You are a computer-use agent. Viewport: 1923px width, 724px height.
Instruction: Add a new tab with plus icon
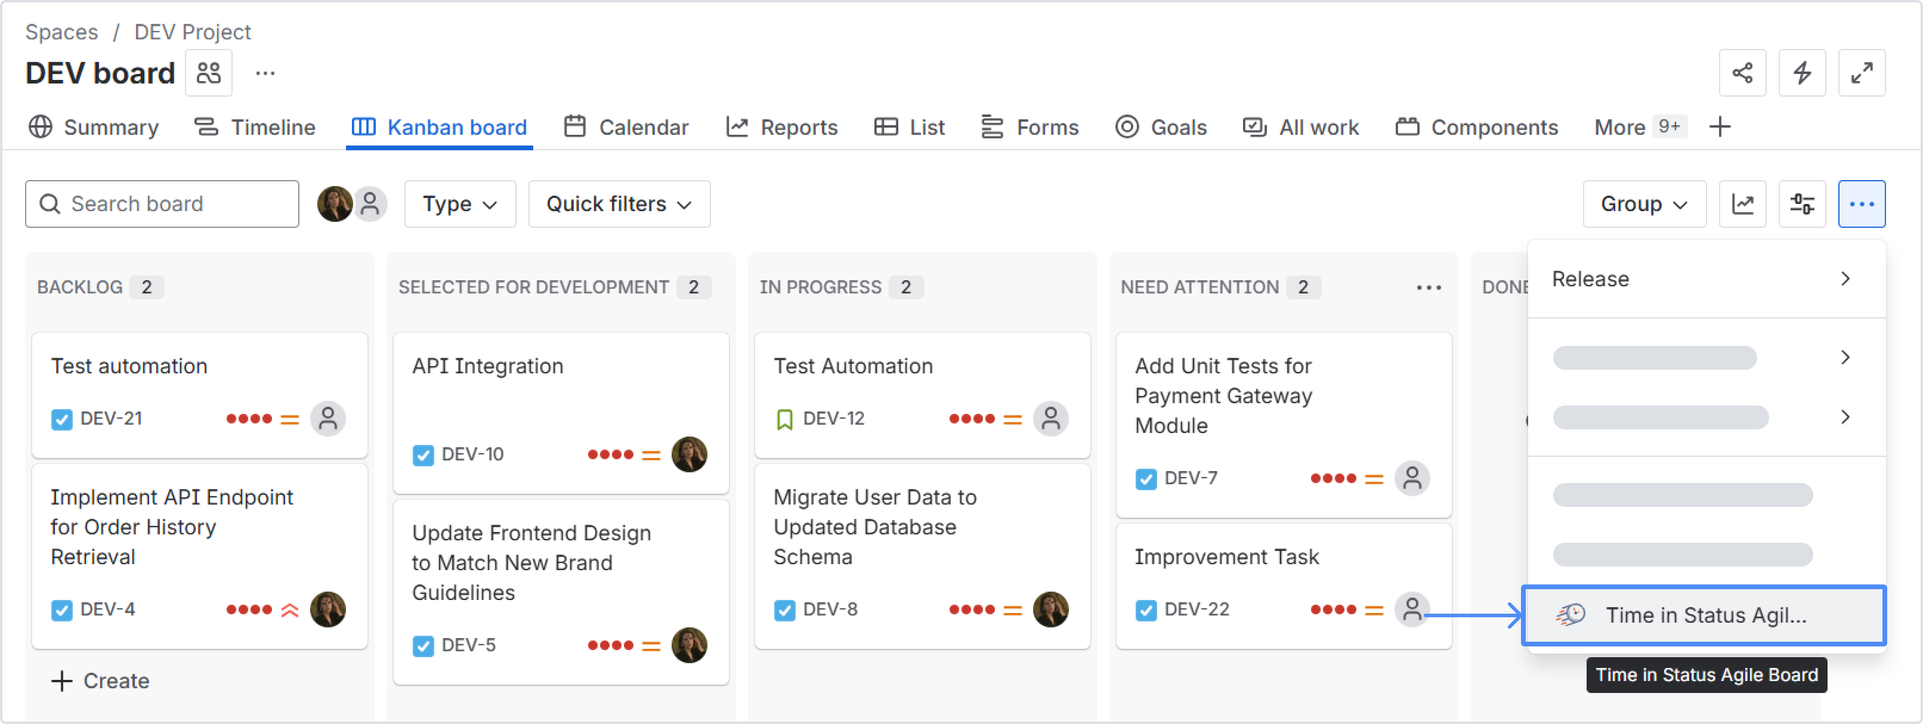click(1720, 127)
